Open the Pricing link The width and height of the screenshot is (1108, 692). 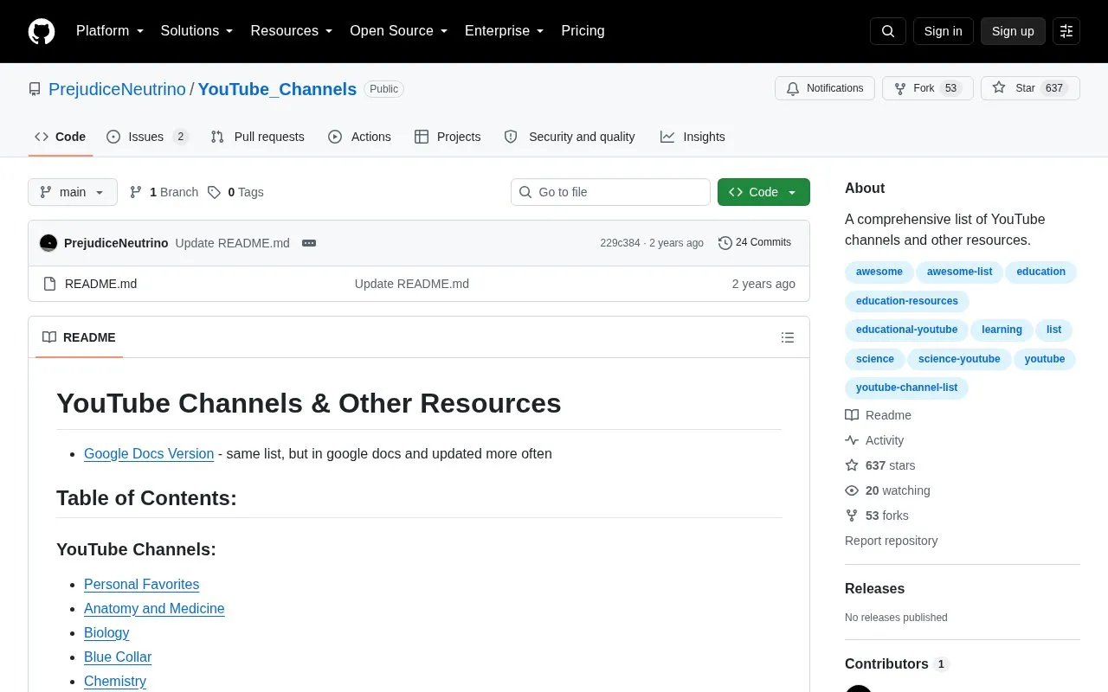click(583, 31)
